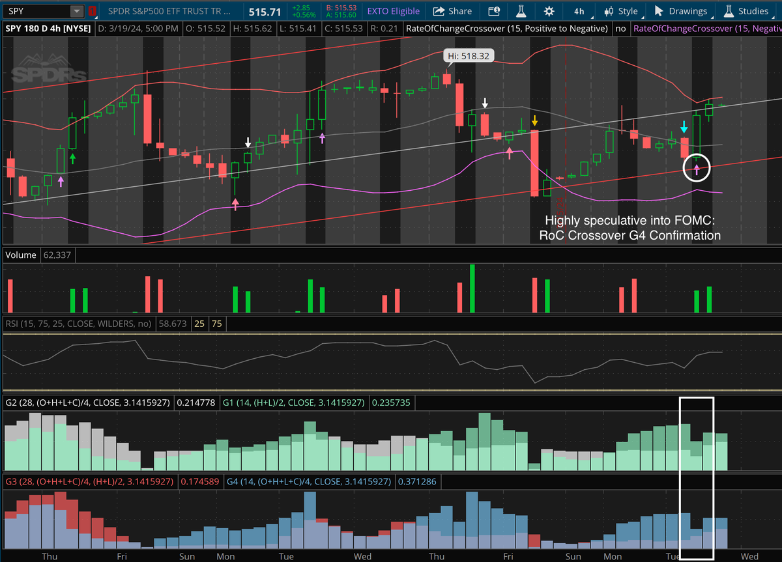Open the Studies menu

[x=746, y=11]
